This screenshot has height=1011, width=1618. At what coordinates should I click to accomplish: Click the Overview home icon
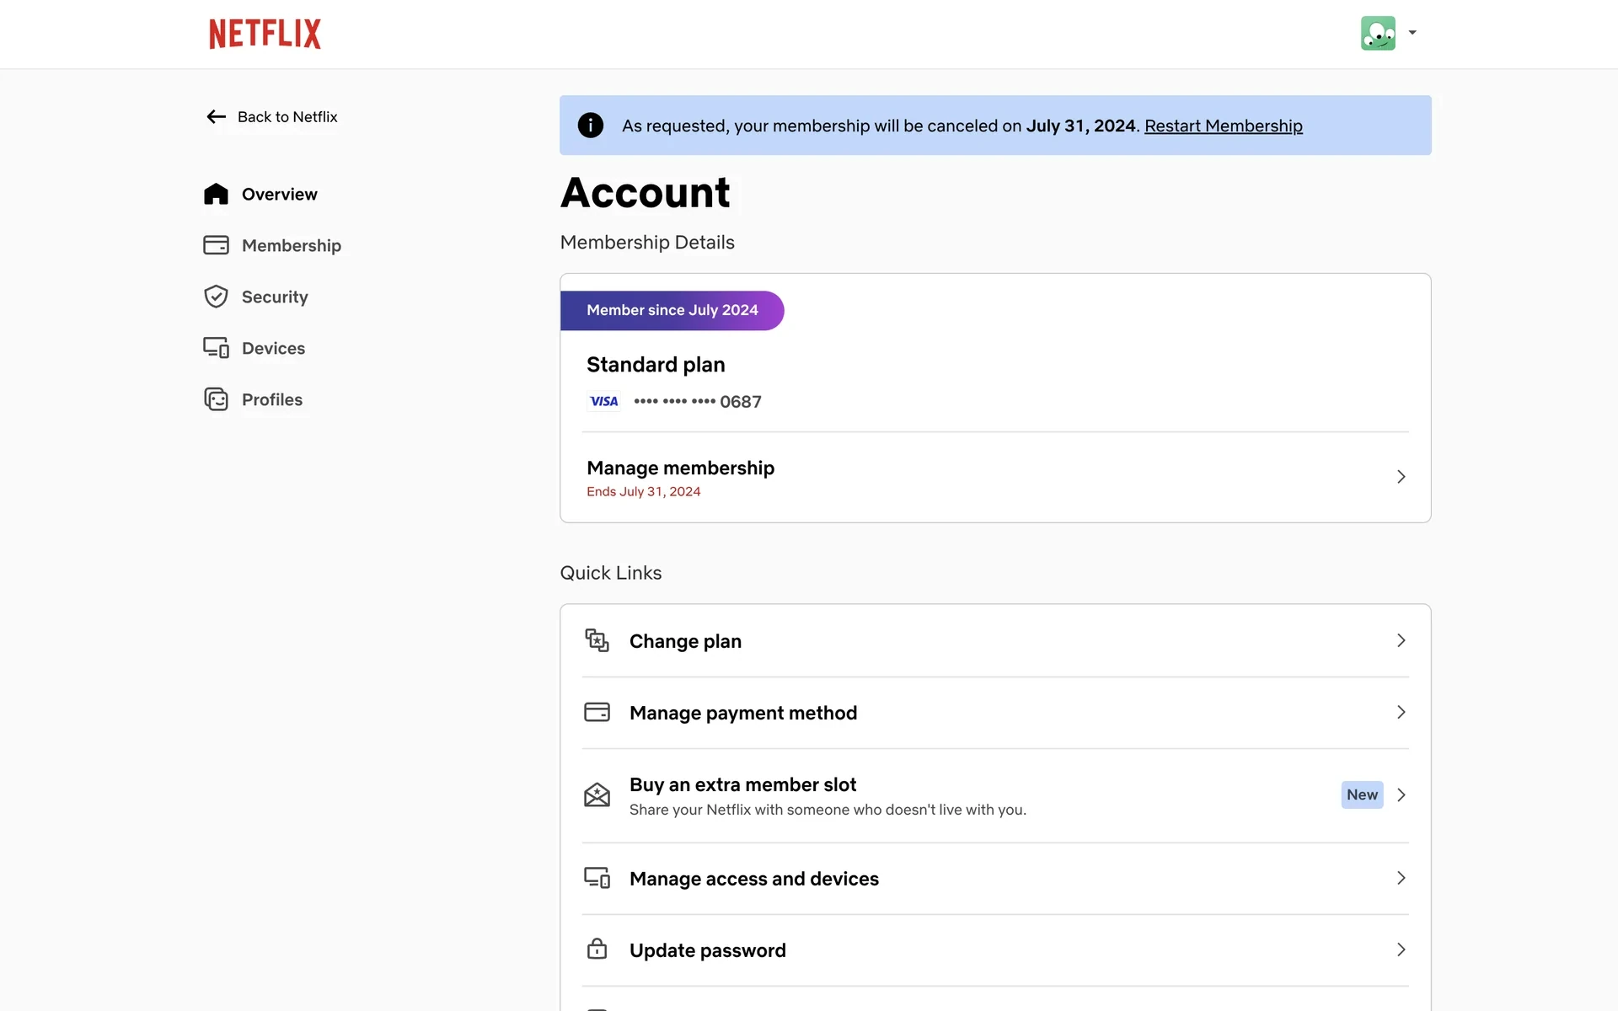coord(216,194)
